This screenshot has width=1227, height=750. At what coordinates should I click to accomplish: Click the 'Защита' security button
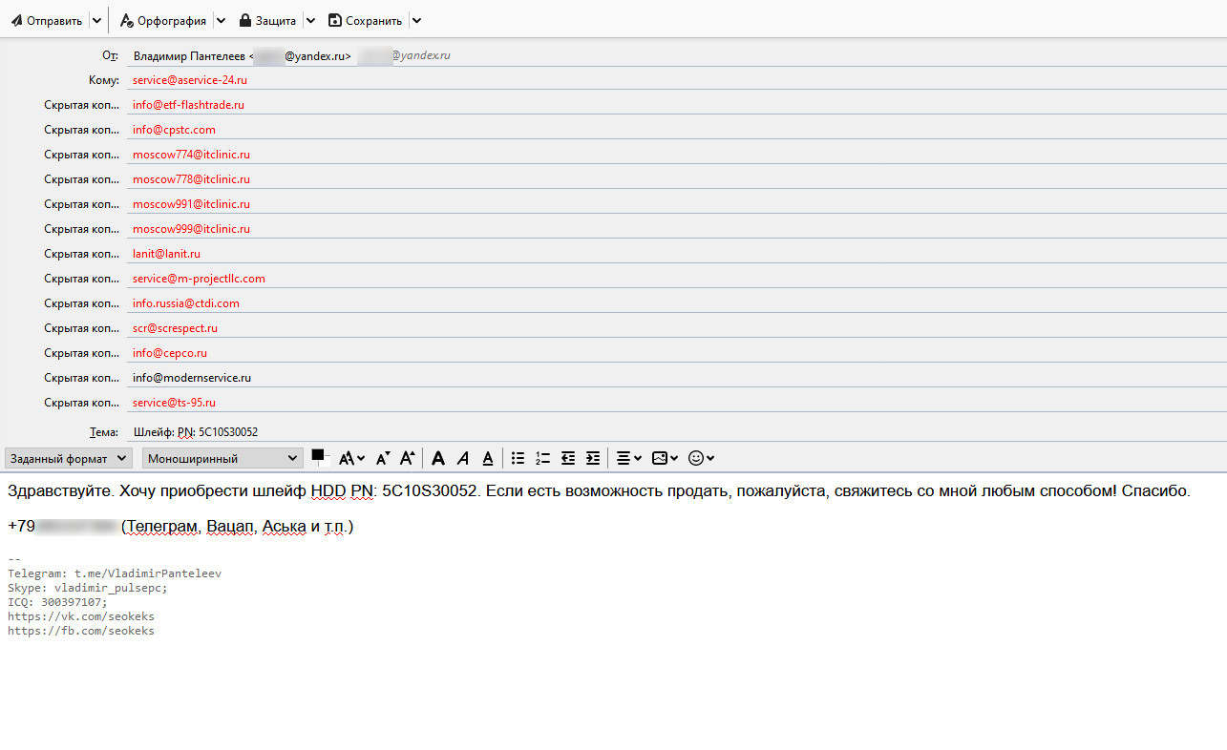point(267,21)
